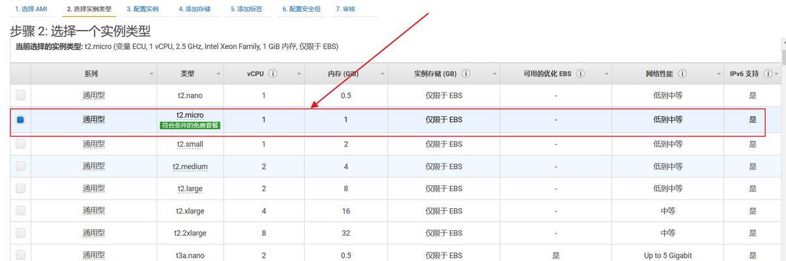Viewport: 786px width, 261px height.
Task: Click the 类型 column header label
Action: (x=187, y=74)
